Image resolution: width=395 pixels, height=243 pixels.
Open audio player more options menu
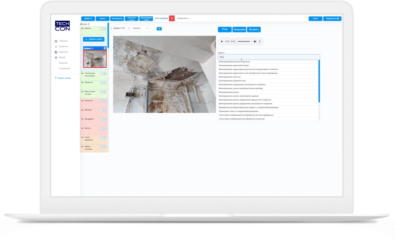point(260,41)
